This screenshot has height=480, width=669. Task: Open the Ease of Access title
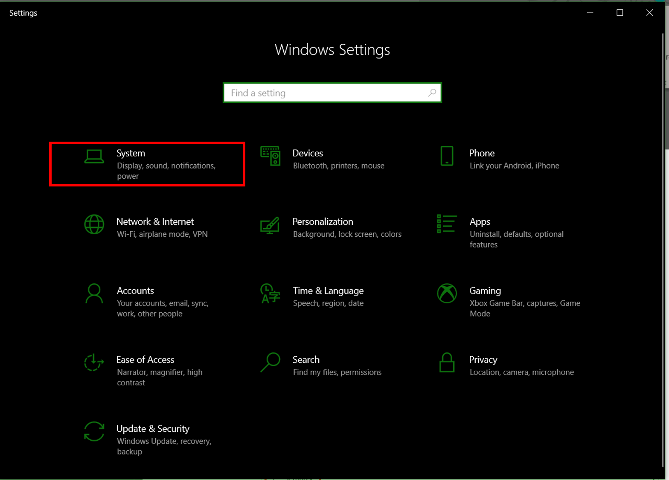(x=145, y=360)
